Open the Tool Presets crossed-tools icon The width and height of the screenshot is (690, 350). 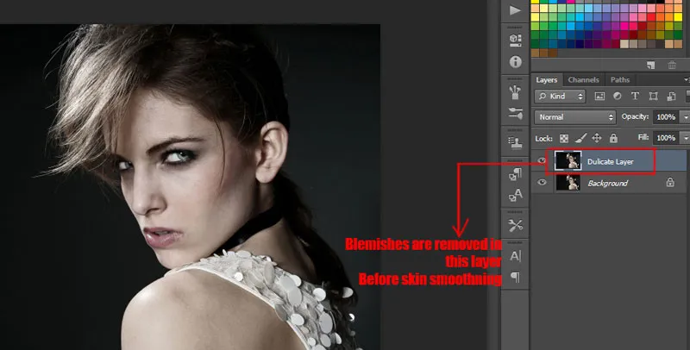tap(515, 225)
